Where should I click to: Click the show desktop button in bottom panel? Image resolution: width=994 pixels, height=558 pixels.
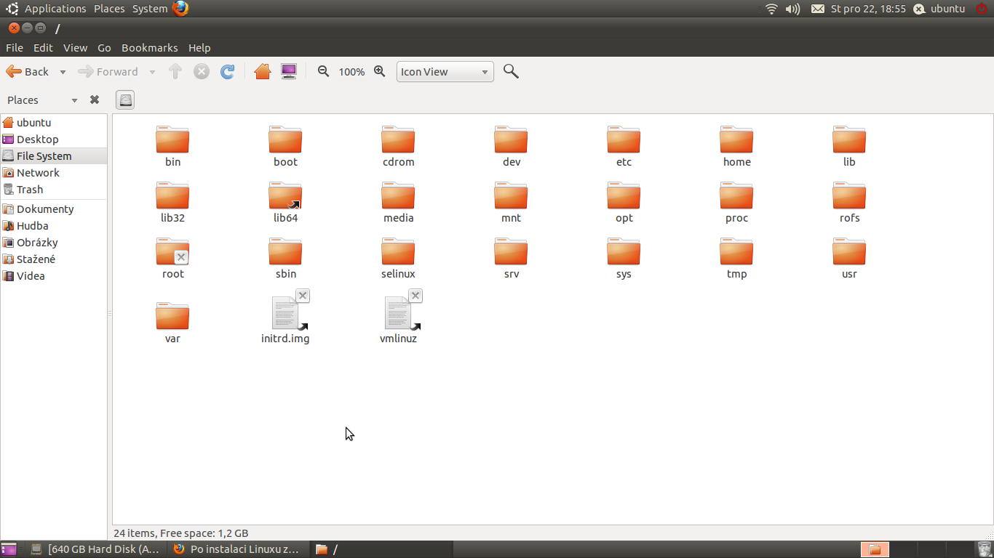tap(9, 549)
